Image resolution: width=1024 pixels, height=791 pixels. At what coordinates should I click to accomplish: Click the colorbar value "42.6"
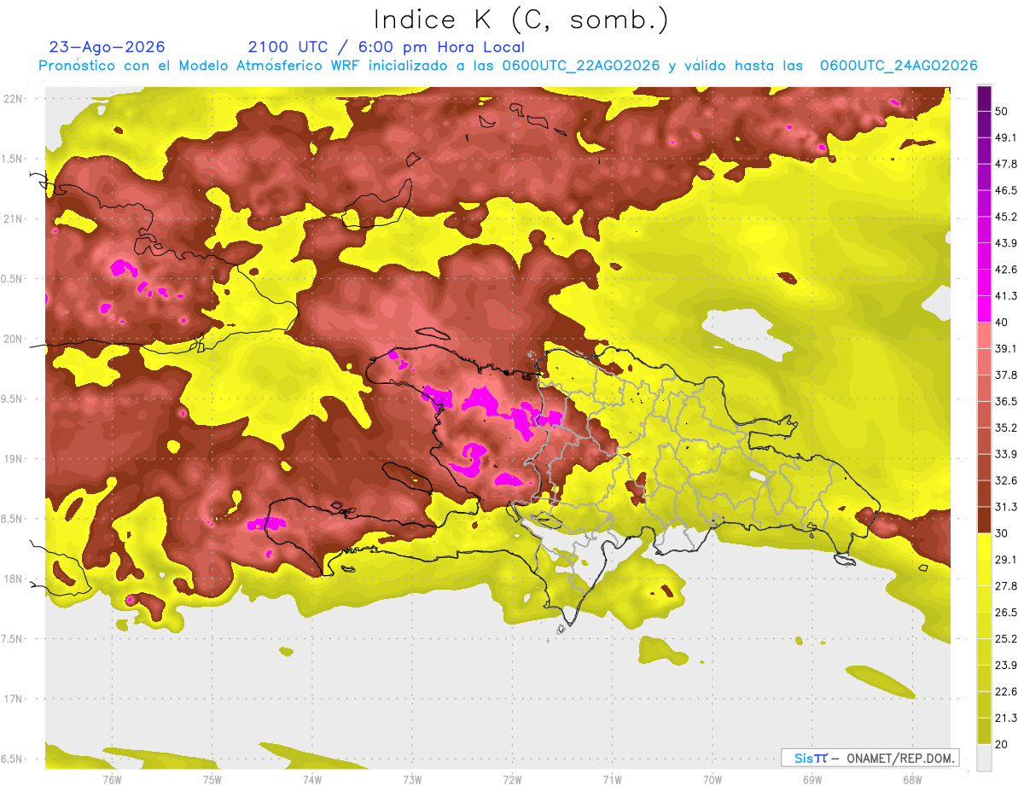tap(1006, 270)
